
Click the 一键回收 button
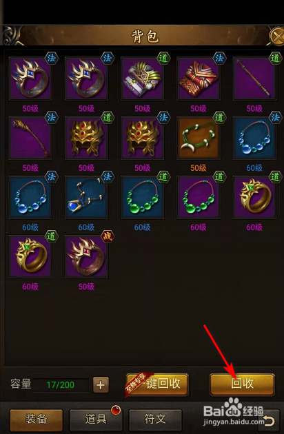click(157, 384)
